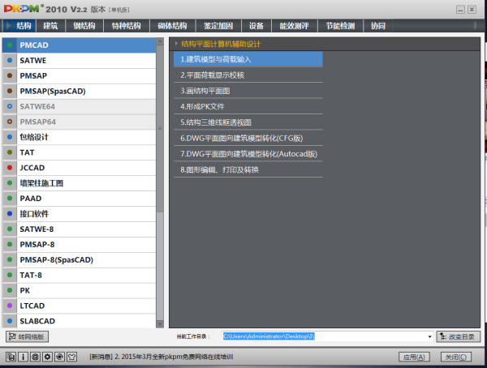Collapse the 结构平面计算机辅助设计 header triangle
The height and width of the screenshot is (368, 487).
coord(176,44)
